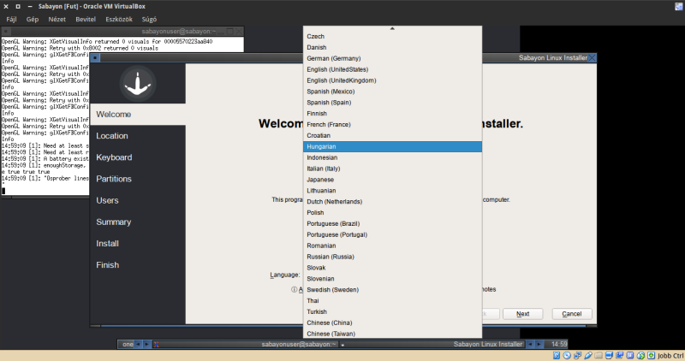Select Chinese (China) language
Viewport: 685px width, 361px height.
click(392, 323)
